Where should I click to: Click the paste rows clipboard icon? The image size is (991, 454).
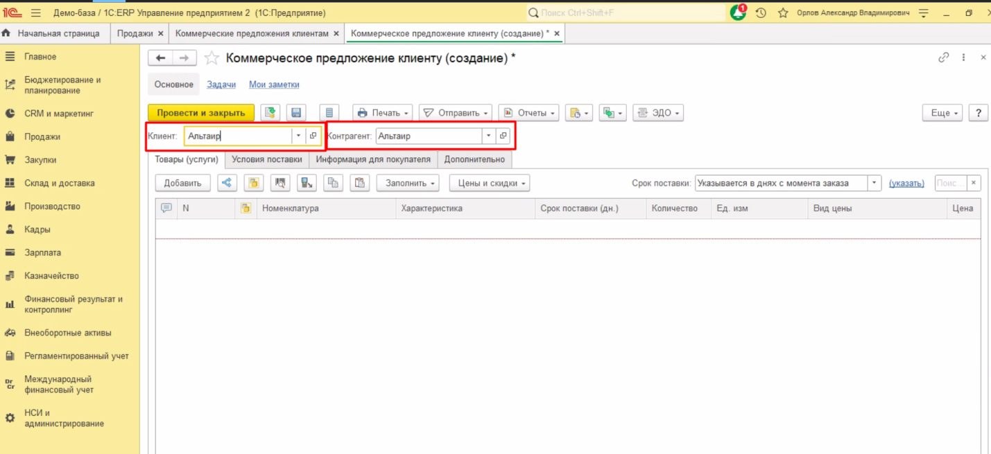pos(359,183)
